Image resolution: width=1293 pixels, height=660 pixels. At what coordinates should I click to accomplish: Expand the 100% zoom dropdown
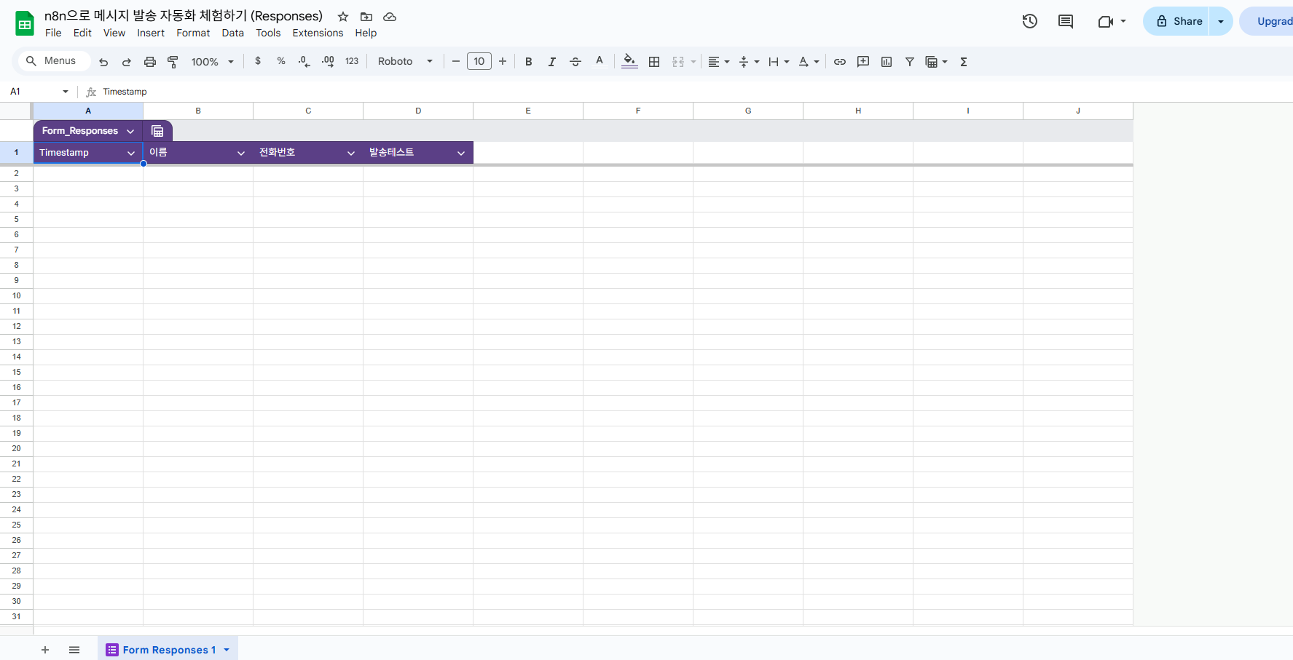212,62
